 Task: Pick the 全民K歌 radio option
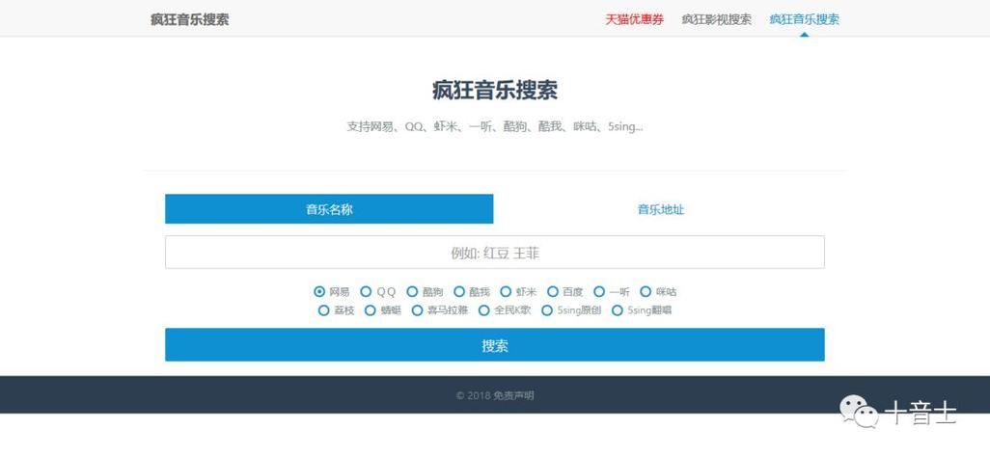pyautogui.click(x=484, y=310)
